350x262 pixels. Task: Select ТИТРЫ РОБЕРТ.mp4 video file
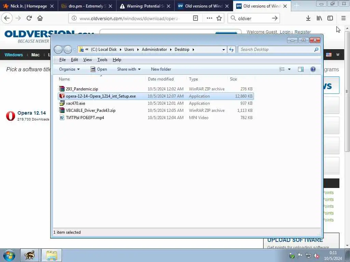pyautogui.click(x=156, y=117)
